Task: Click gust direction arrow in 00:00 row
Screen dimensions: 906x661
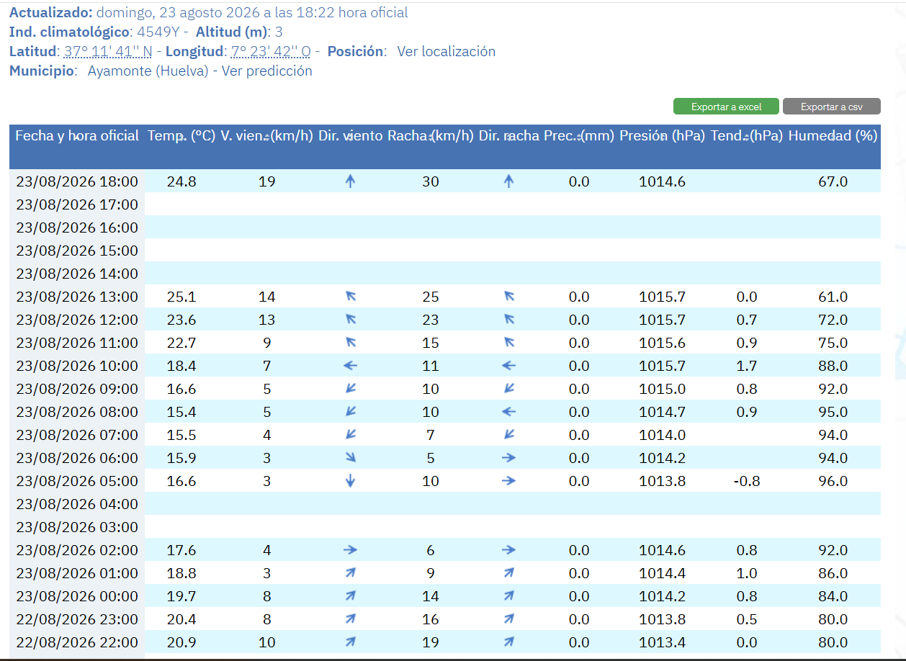Action: coord(508,596)
